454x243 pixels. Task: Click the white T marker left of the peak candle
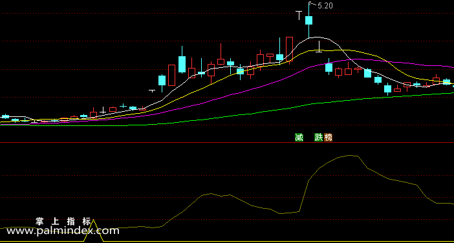pyautogui.click(x=299, y=15)
